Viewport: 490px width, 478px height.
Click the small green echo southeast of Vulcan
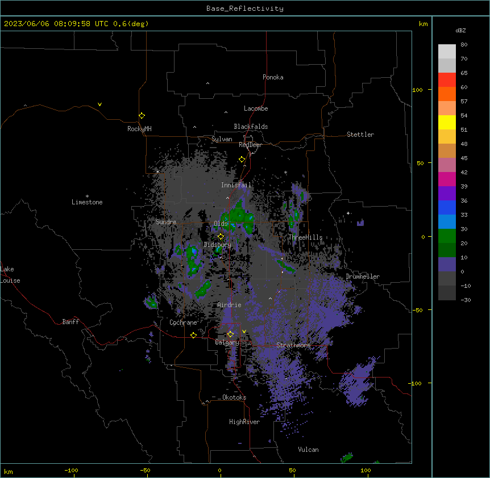click(347, 458)
